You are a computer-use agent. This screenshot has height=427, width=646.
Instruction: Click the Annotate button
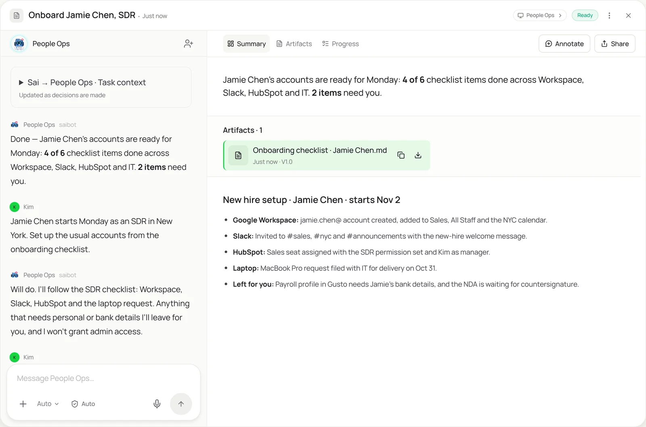tap(564, 44)
